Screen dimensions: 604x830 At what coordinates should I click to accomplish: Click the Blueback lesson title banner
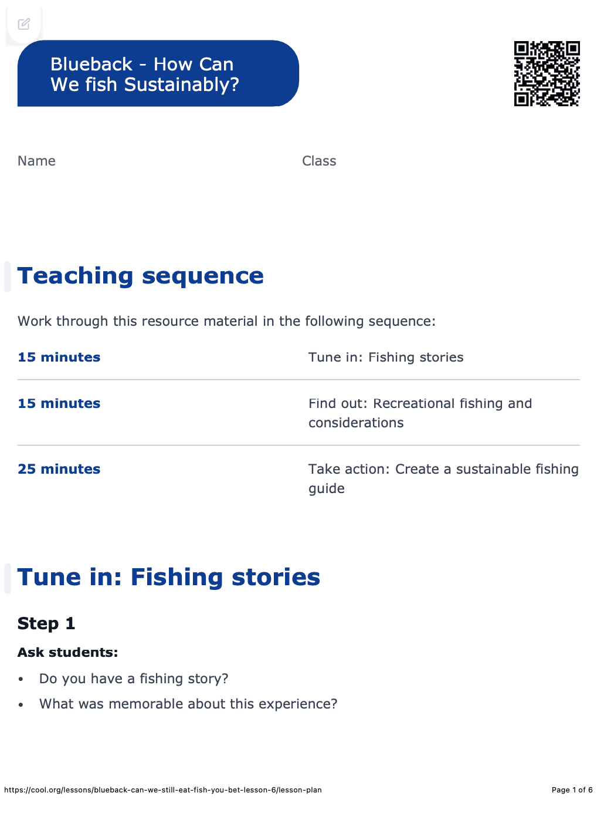pyautogui.click(x=158, y=74)
